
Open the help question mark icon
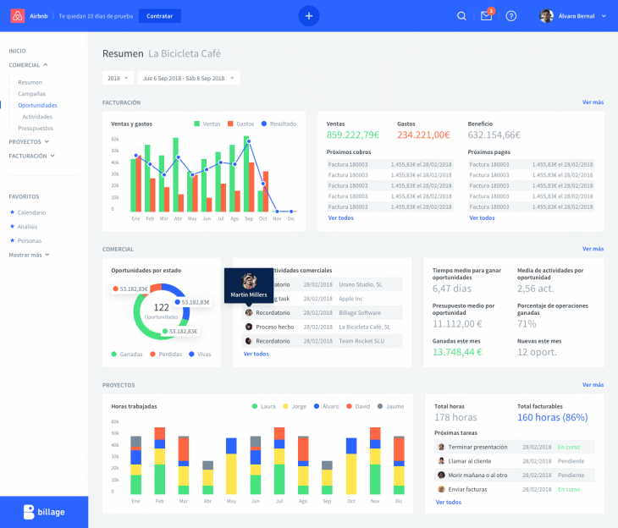(511, 16)
